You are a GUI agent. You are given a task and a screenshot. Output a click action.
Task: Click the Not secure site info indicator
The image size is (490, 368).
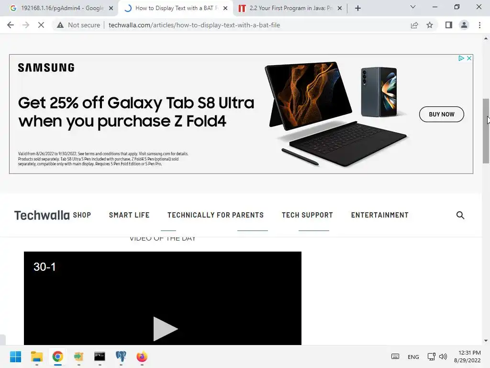click(78, 25)
